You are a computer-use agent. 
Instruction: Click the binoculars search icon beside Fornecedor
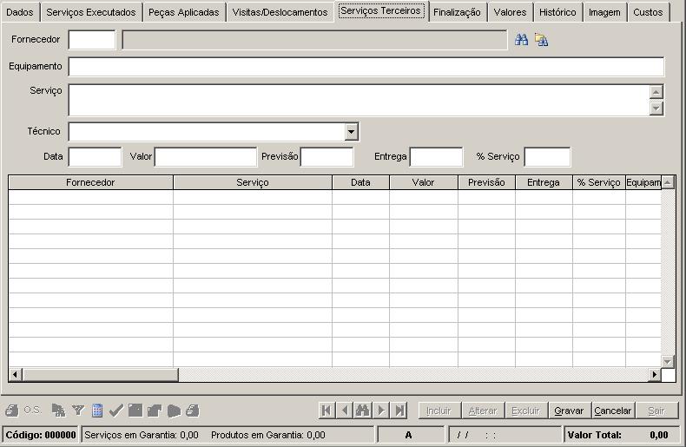521,40
